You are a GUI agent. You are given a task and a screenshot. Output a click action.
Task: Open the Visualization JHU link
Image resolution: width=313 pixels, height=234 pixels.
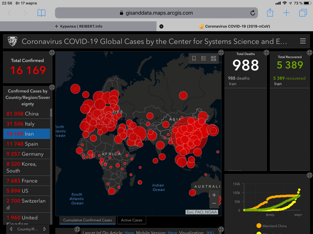(x=210, y=232)
